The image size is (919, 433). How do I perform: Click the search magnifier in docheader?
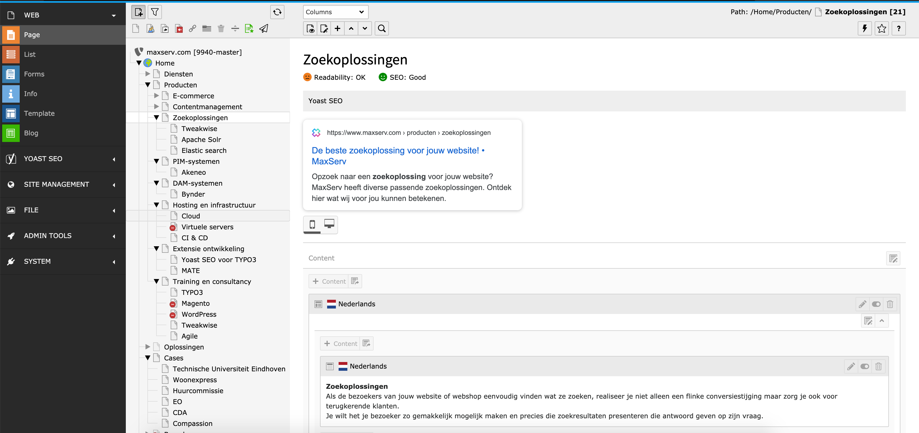(x=381, y=28)
